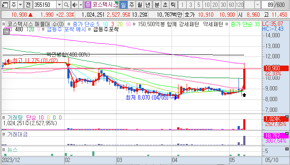290x165 pixels.
Task: Click the magenta 10,767 trading value tag
Action: click(276, 135)
